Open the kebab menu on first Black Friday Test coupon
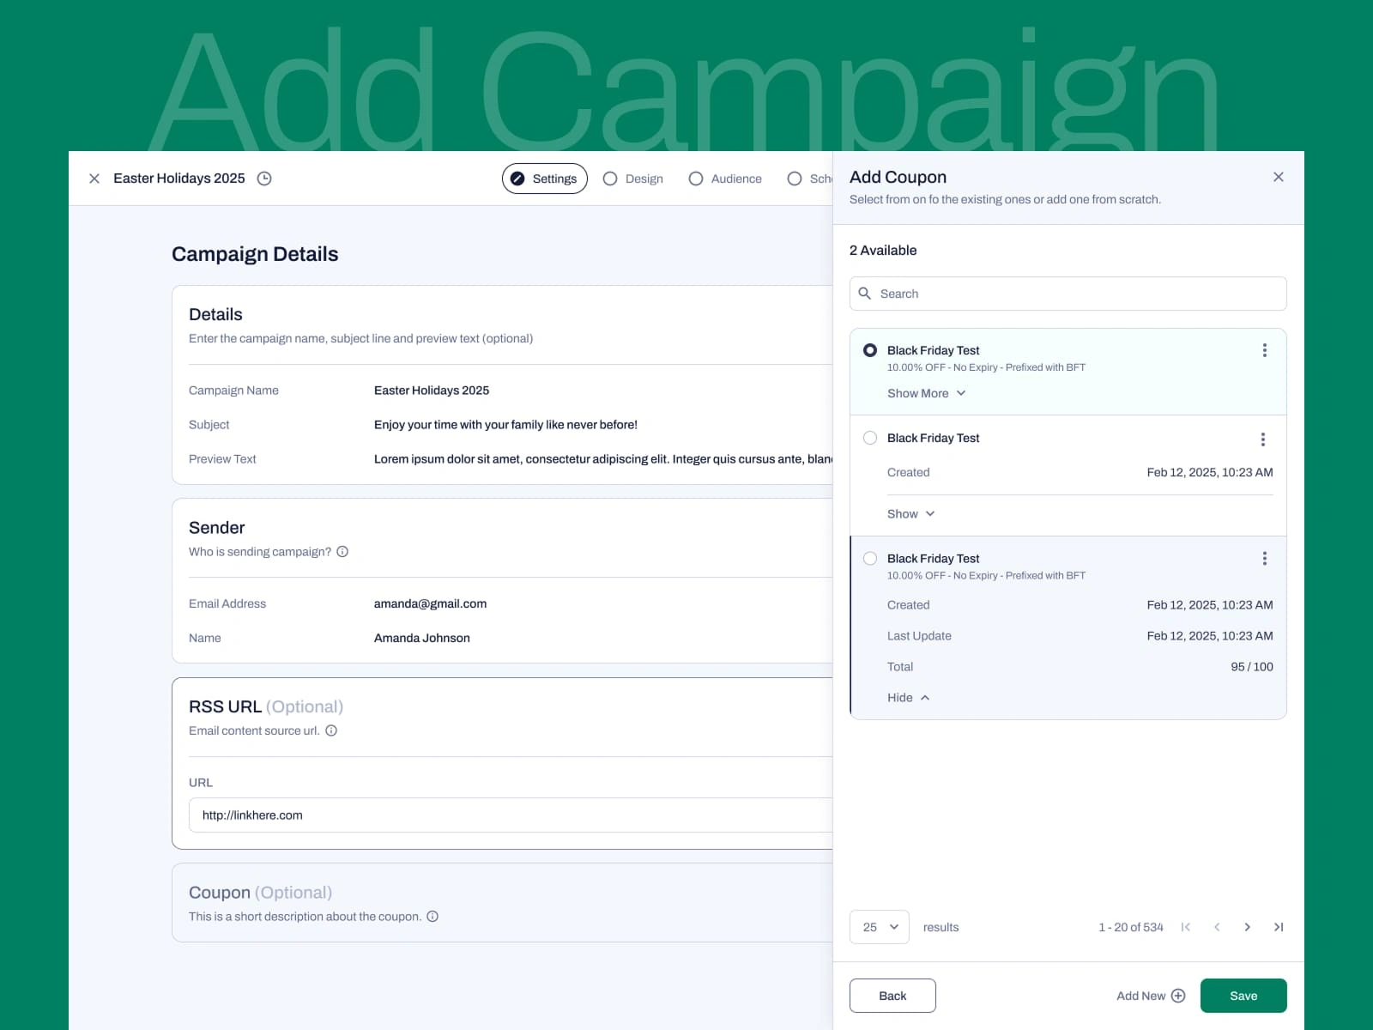The height and width of the screenshot is (1030, 1373). pos(1264,350)
